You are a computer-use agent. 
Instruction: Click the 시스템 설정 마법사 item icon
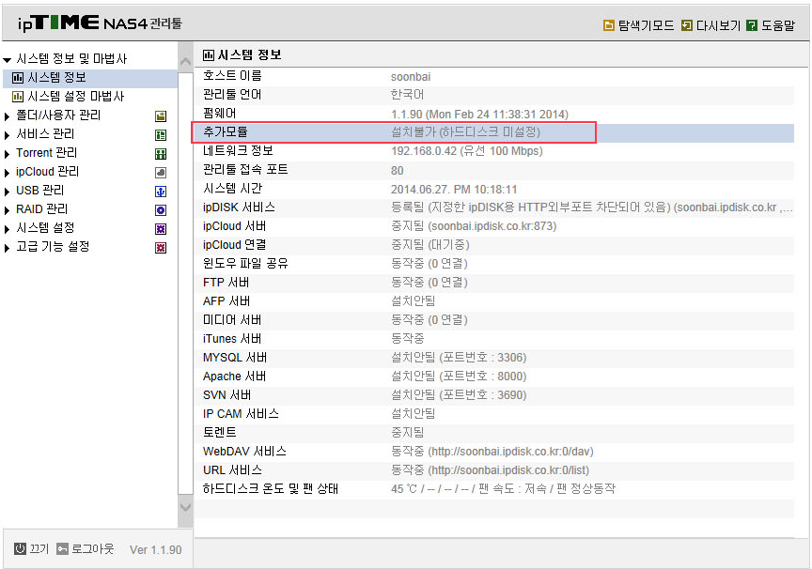point(18,97)
